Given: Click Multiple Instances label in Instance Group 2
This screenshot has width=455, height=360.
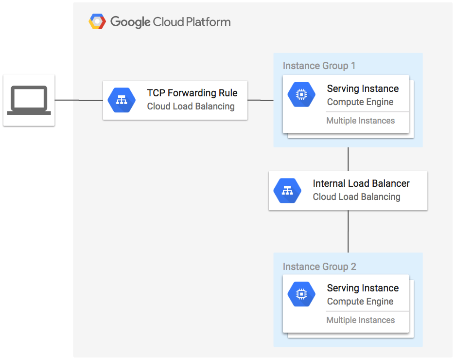Looking at the screenshot, I should pyautogui.click(x=360, y=320).
